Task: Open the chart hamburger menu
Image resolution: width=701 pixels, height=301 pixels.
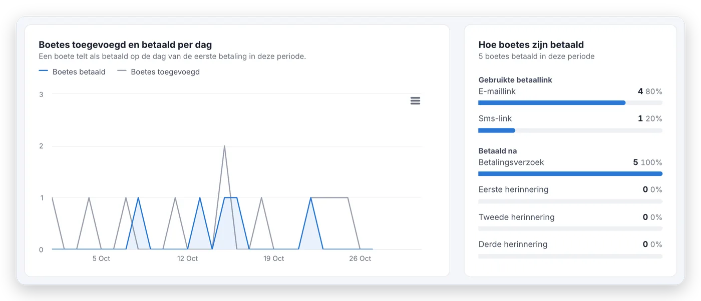Action: 415,101
